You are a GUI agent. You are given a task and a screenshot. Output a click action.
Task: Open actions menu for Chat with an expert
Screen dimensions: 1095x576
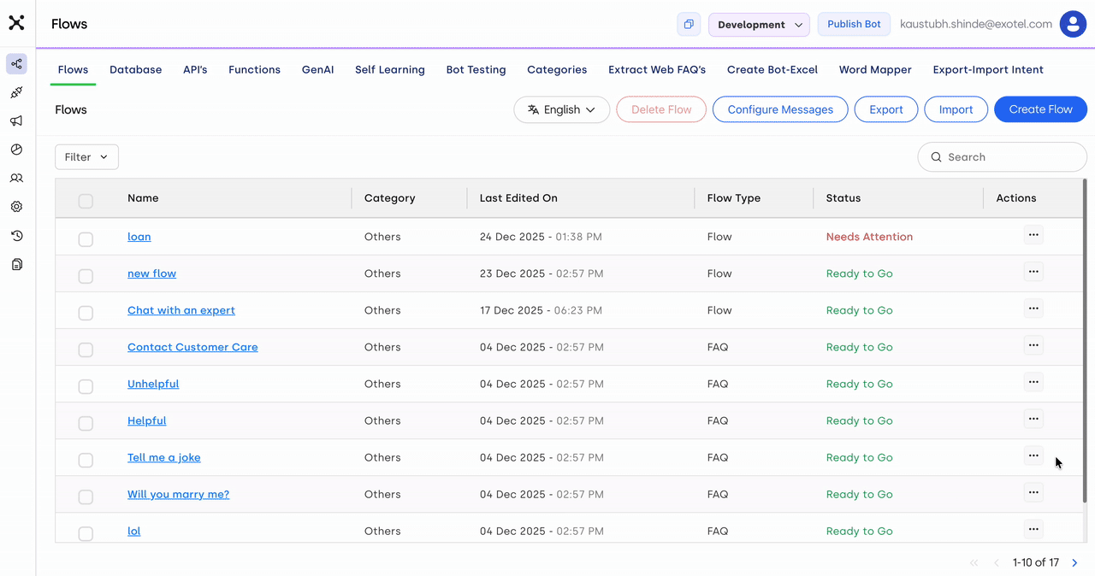pos(1033,309)
